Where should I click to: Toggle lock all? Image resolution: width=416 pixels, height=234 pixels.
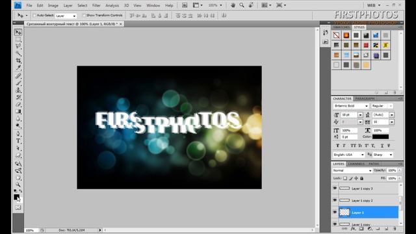[362, 178]
